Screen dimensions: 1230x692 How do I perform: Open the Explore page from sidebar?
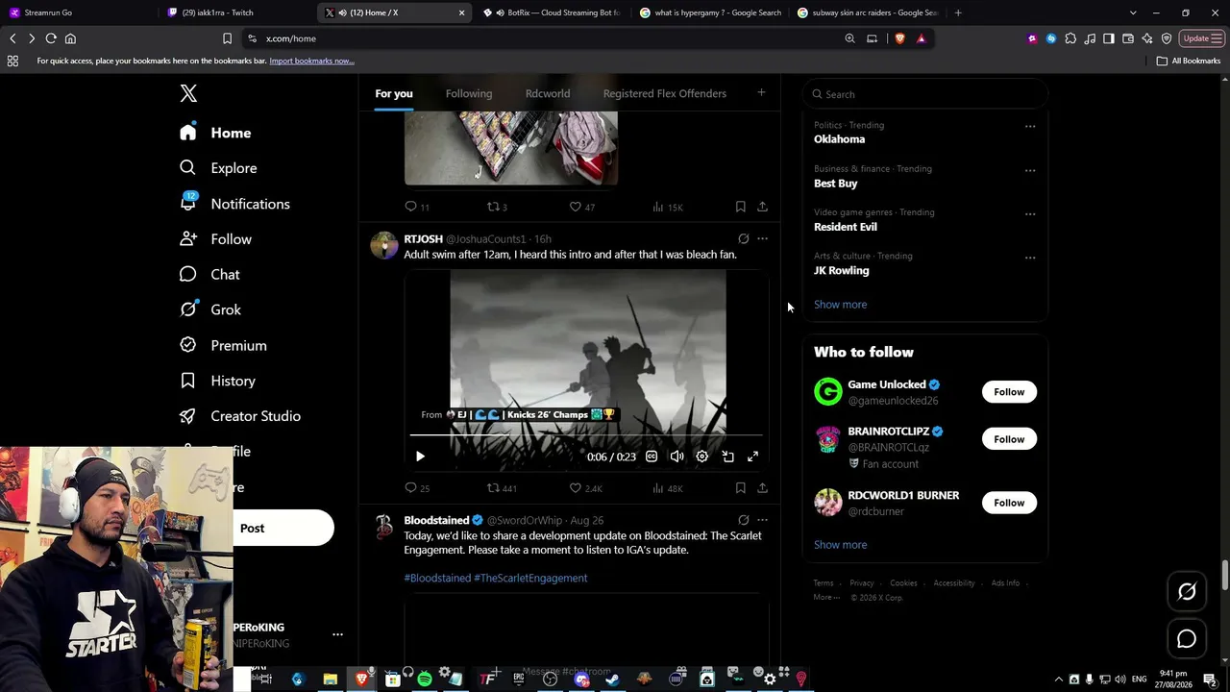pyautogui.click(x=219, y=168)
